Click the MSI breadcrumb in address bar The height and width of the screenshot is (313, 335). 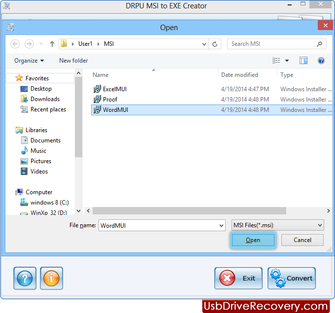click(x=109, y=44)
